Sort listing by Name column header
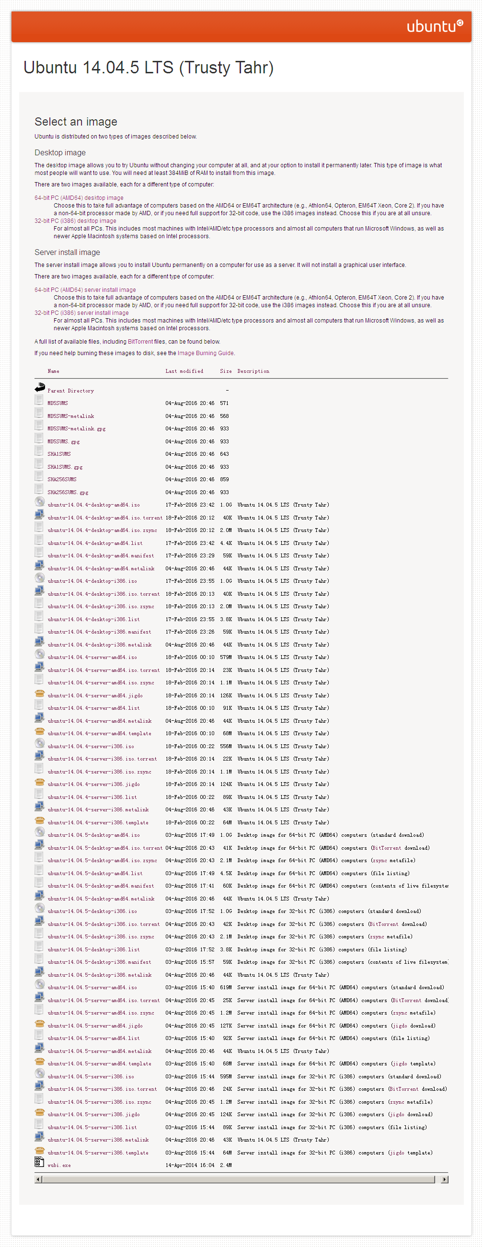Viewport: 483px width, 1247px height. 53,371
